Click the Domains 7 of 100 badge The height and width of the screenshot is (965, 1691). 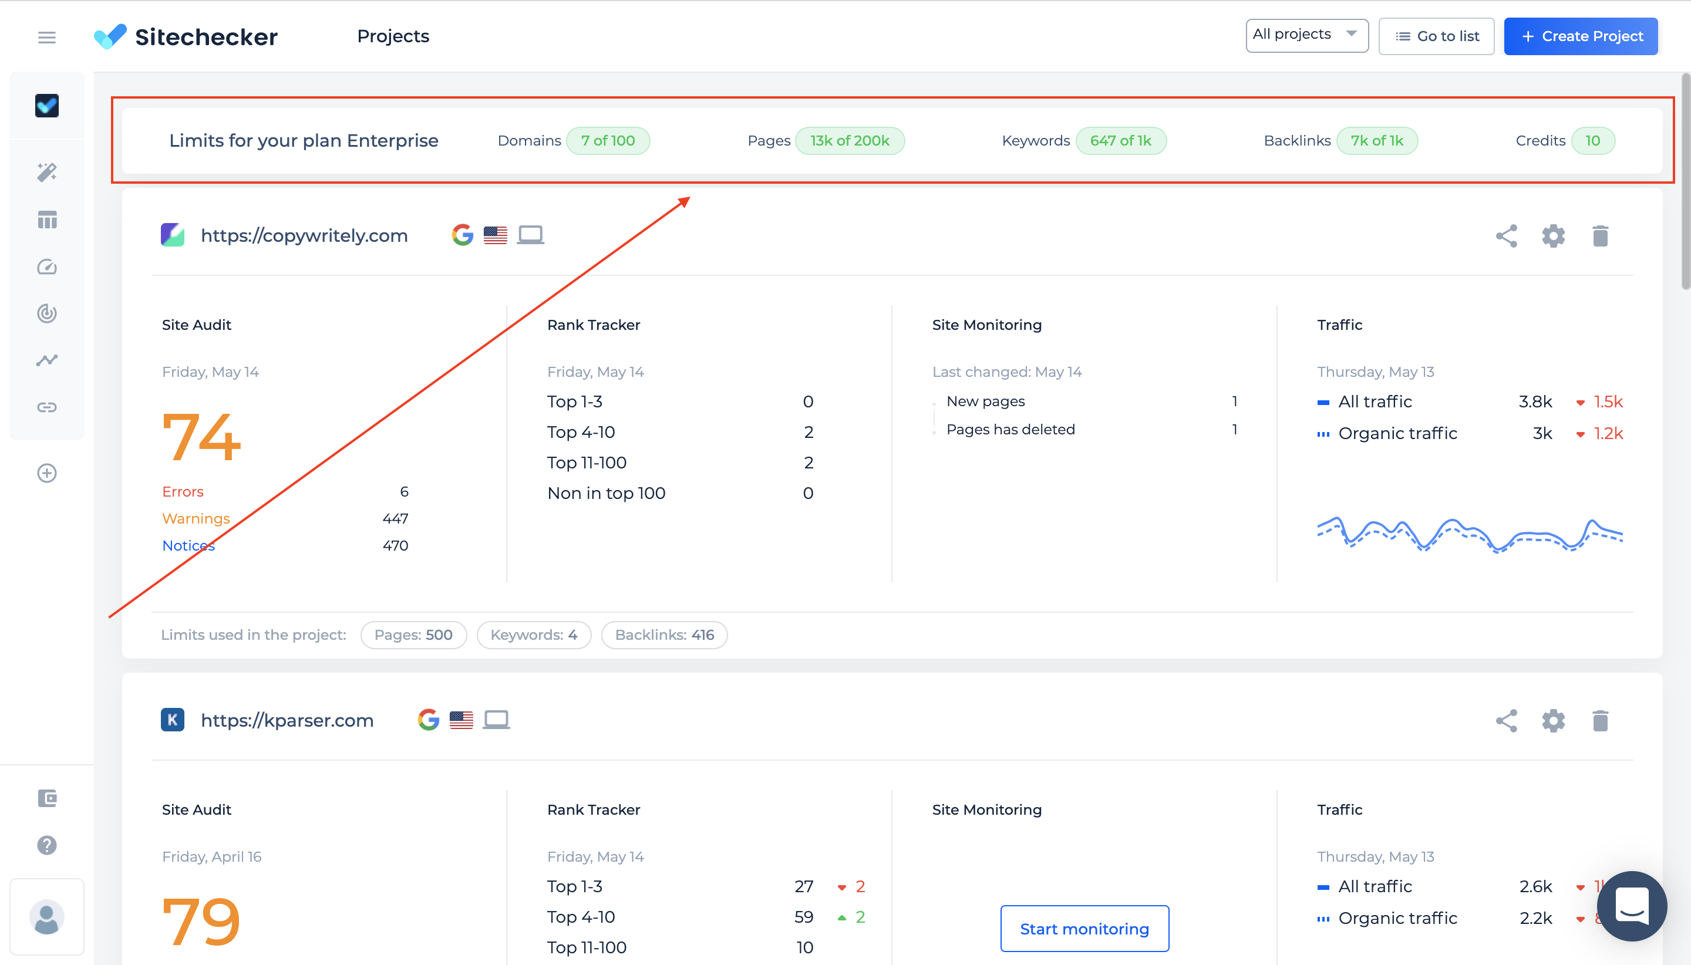[x=608, y=140]
